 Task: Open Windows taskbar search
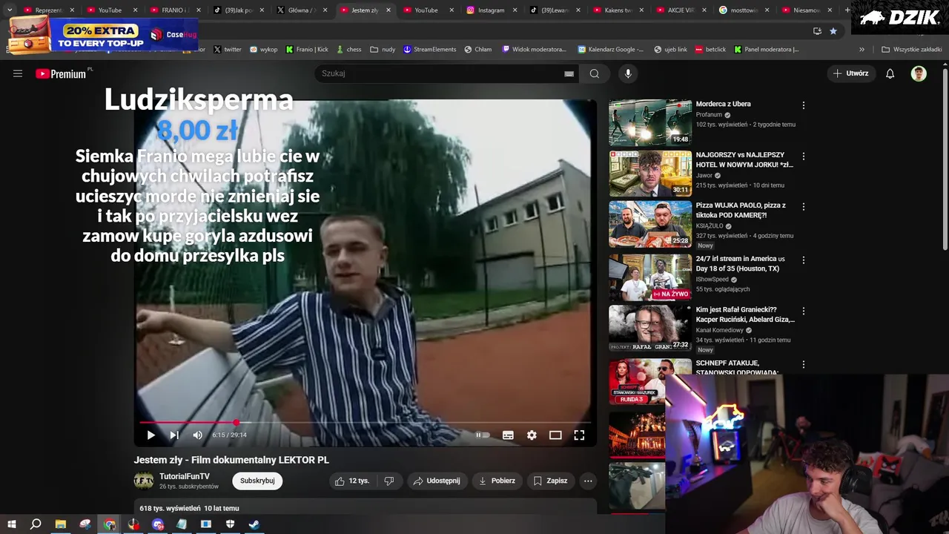pyautogui.click(x=36, y=524)
